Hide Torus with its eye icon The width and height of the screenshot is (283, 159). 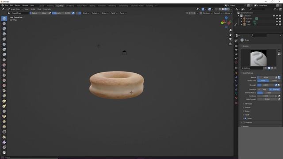(x=277, y=24)
